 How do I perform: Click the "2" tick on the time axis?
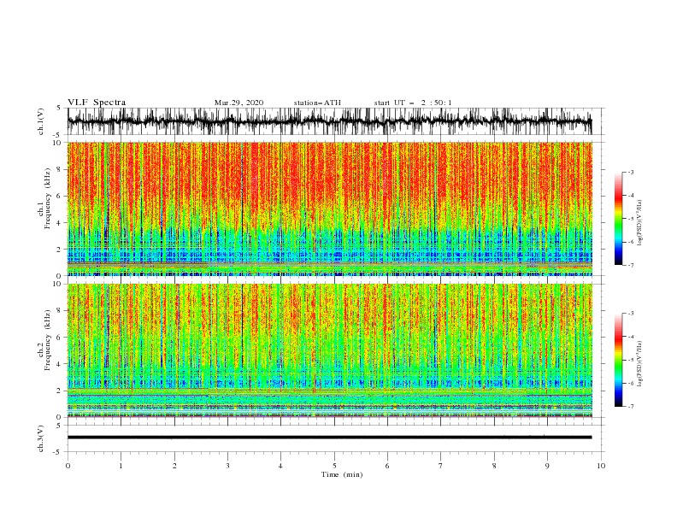point(174,466)
